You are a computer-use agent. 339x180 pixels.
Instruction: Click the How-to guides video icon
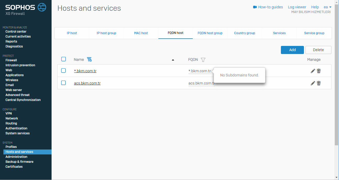pyautogui.click(x=255, y=7)
